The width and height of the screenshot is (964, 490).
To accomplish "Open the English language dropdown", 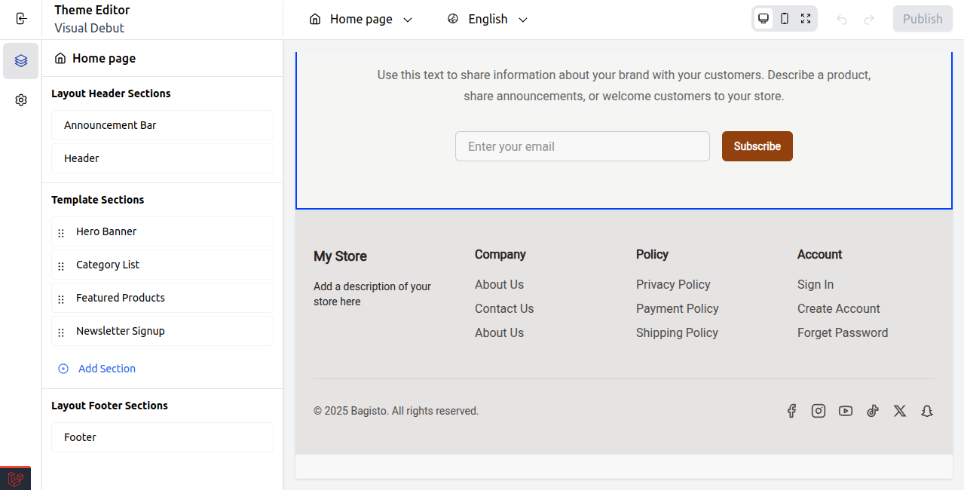I will tap(488, 20).
